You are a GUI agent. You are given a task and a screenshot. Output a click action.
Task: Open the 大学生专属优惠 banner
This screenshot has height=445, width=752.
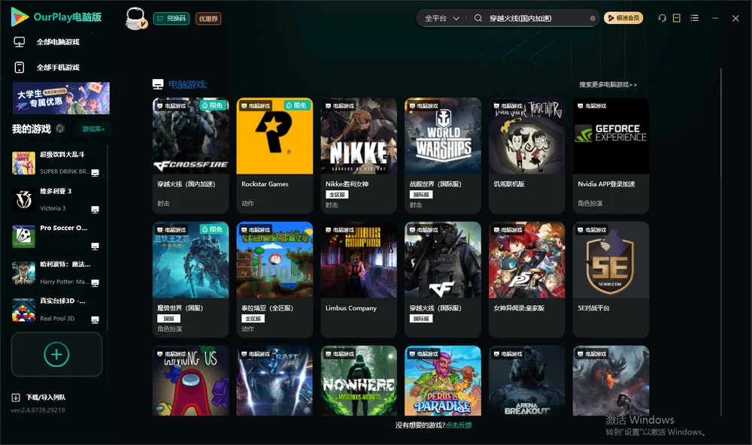click(x=62, y=98)
